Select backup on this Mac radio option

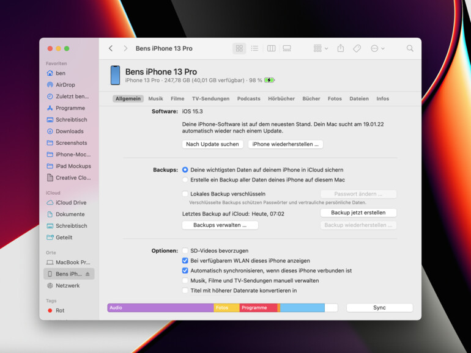pyautogui.click(x=185, y=180)
